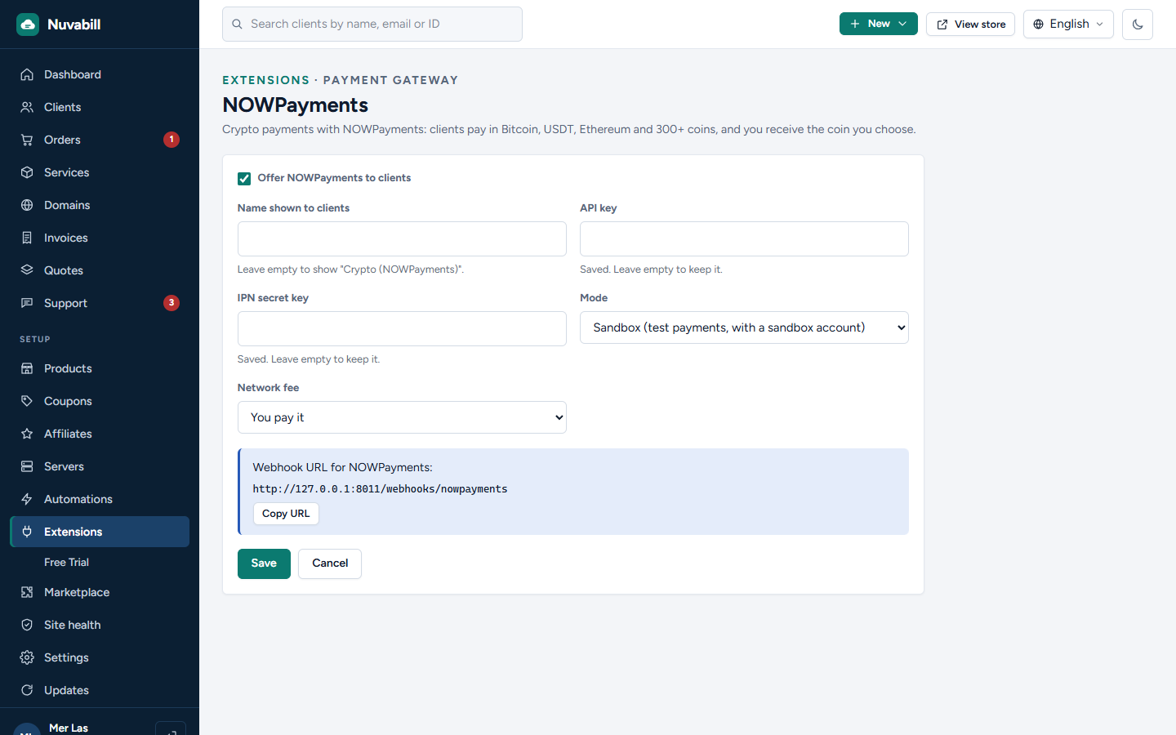Click the Domains globe icon
Screen dimensions: 1176x735
click(x=27, y=205)
